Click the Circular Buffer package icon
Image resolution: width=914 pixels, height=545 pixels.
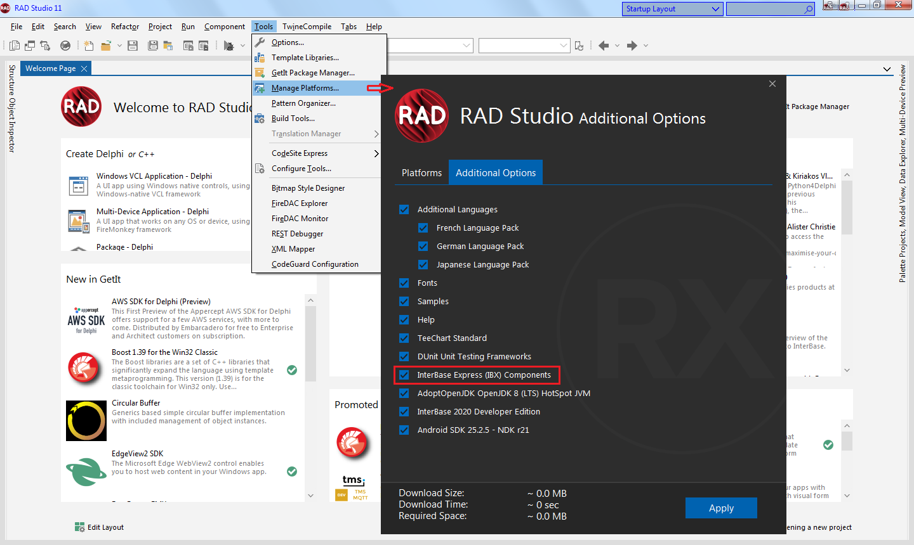(x=86, y=421)
